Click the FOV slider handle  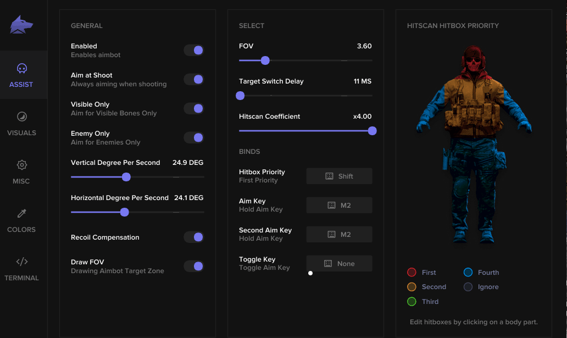265,60
